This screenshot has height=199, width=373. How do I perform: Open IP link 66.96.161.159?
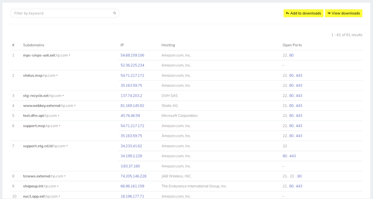[x=132, y=186]
